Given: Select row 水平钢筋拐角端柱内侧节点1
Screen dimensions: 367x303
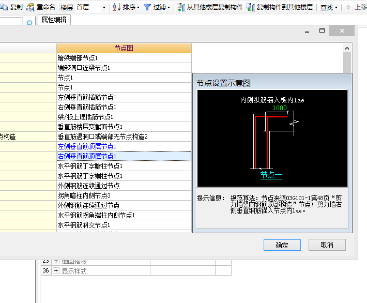Looking at the screenshot, I should pos(124,215).
